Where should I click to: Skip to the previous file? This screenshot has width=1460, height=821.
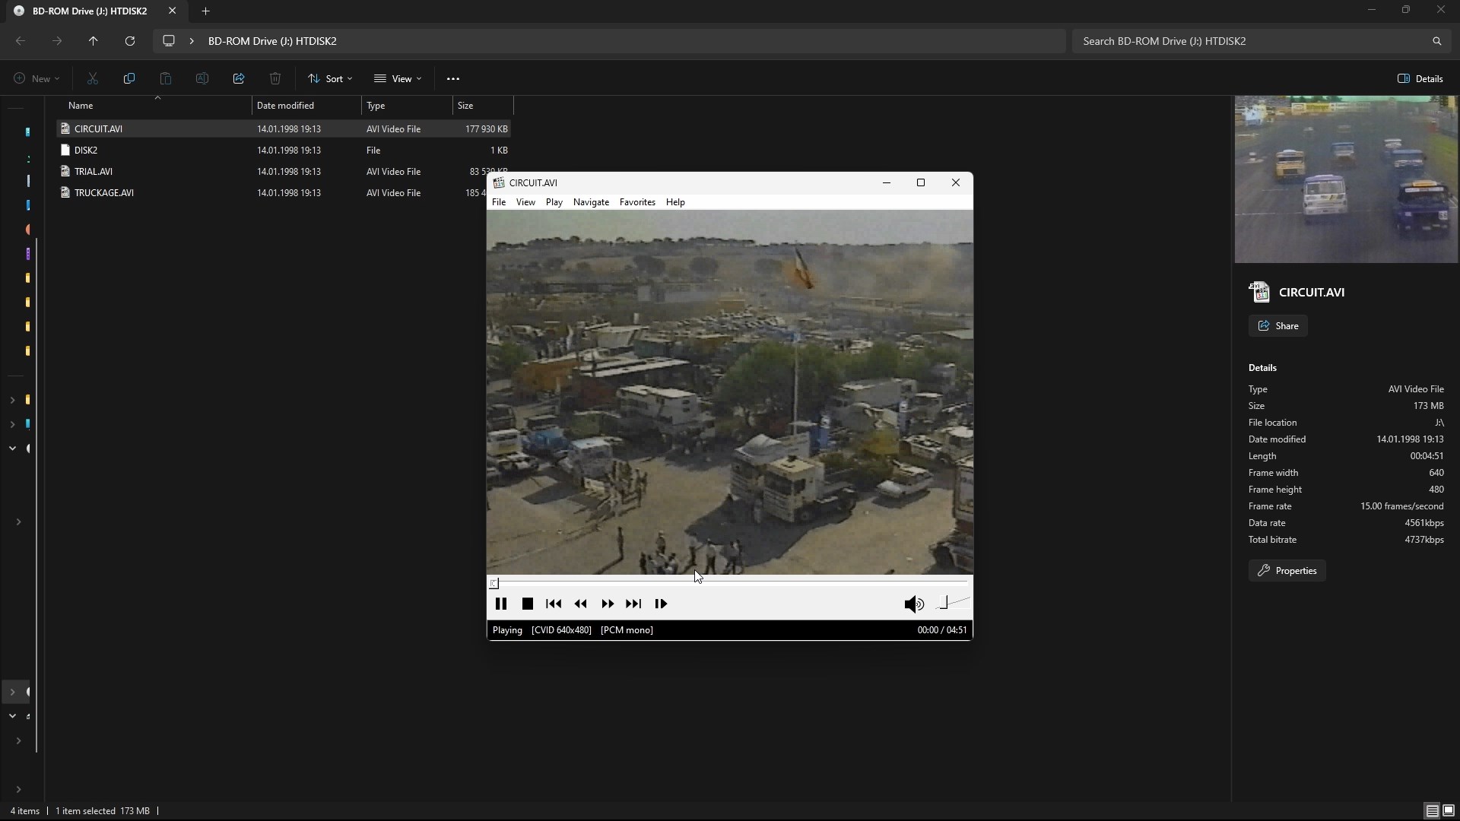(554, 604)
